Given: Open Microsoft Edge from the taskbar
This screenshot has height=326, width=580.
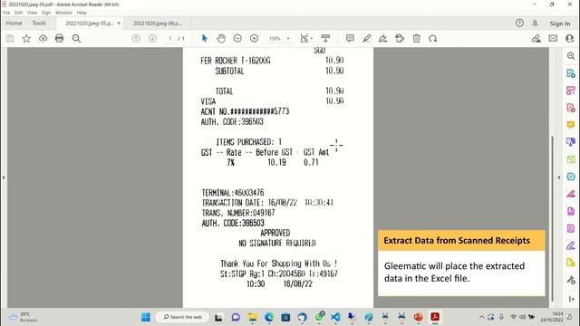Looking at the screenshot, I should 269,317.
